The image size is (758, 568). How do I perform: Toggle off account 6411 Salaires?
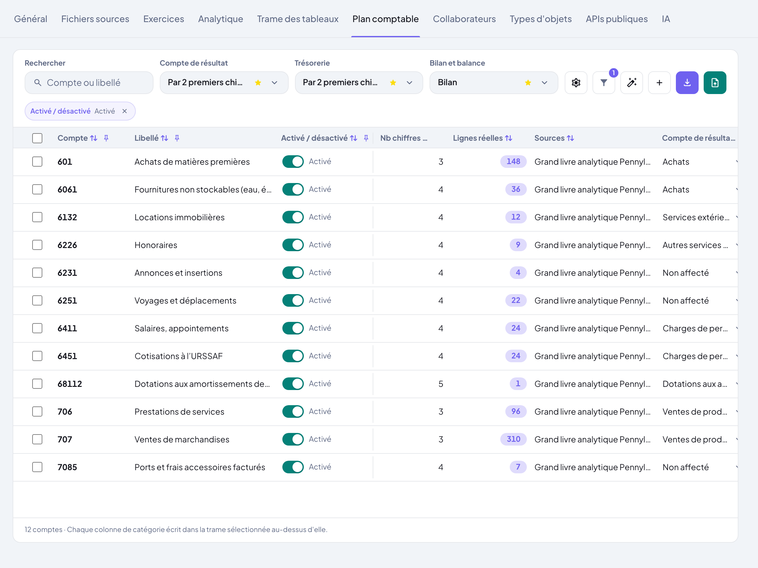point(293,328)
